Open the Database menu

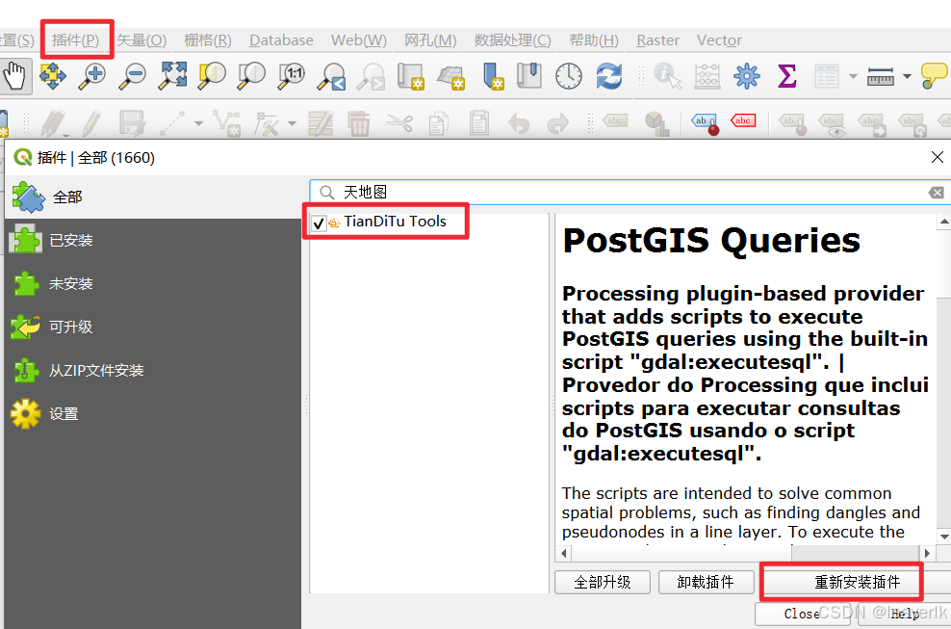[281, 40]
